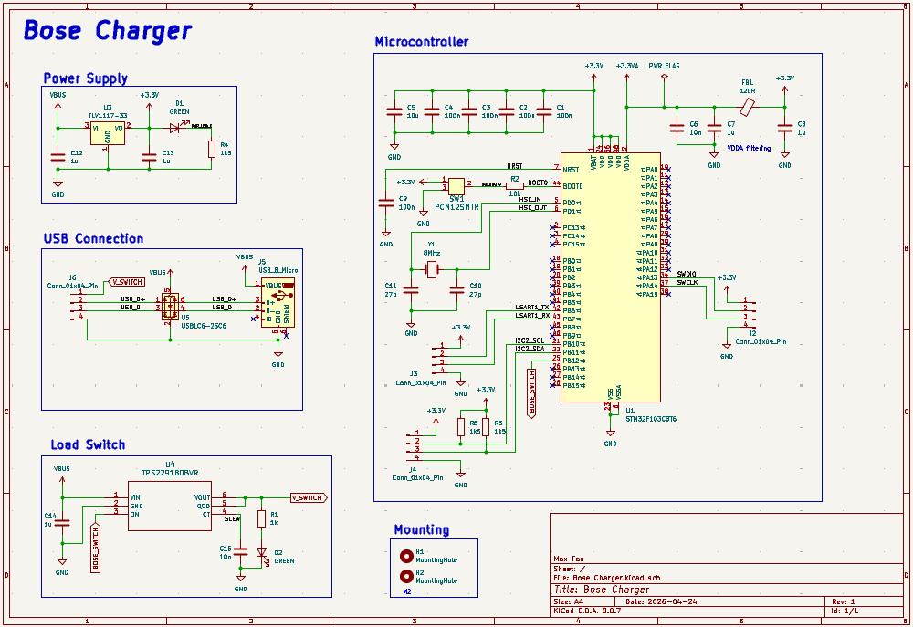Click 'Max Fan' in the title block
This screenshot has height=627, width=913.
point(569,559)
